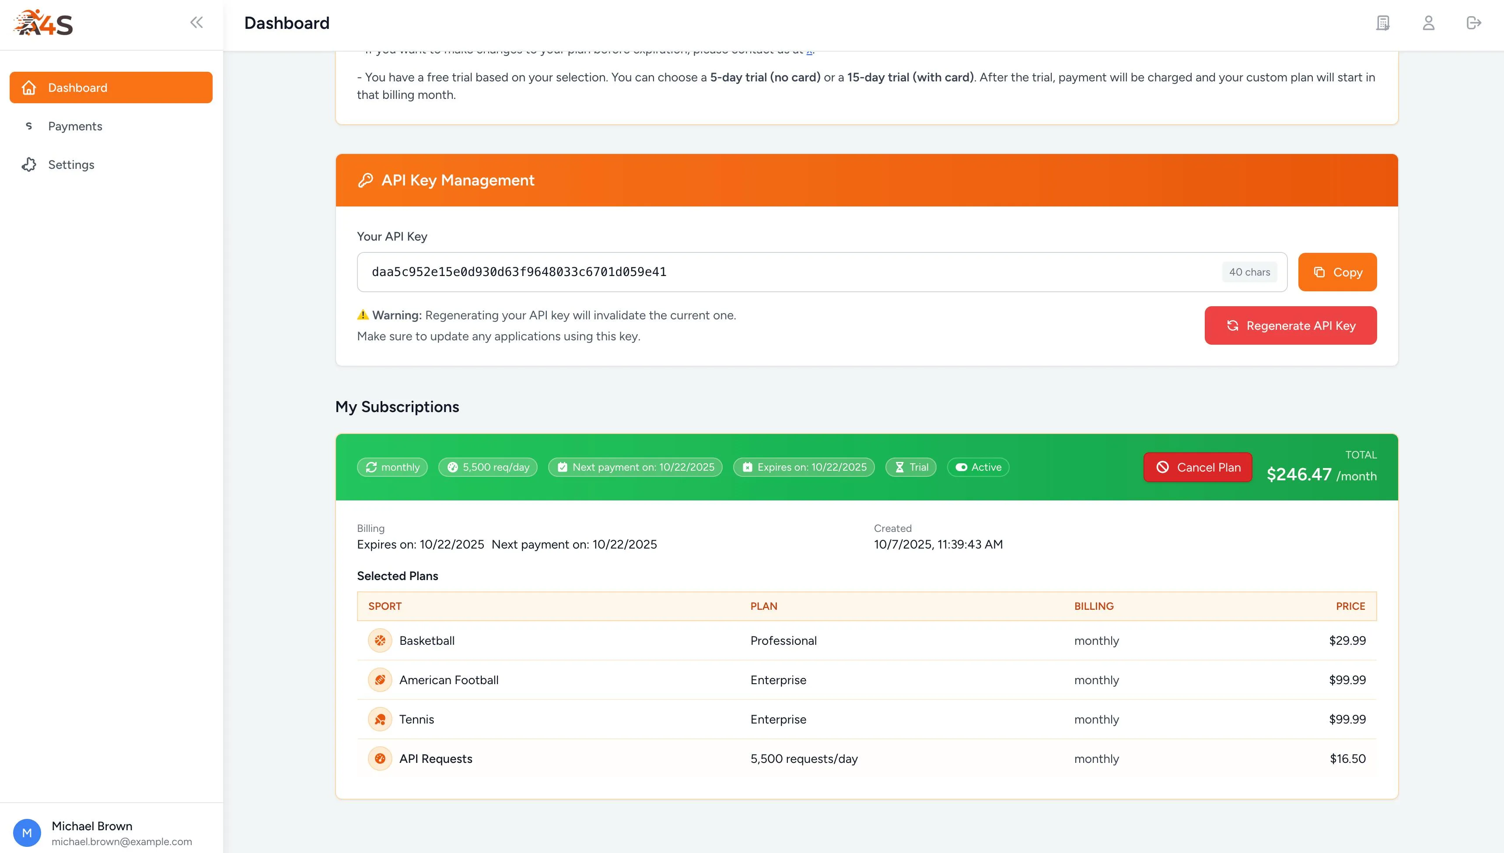This screenshot has width=1504, height=853.
Task: Click the monthly billing cycle badge
Action: (392, 467)
